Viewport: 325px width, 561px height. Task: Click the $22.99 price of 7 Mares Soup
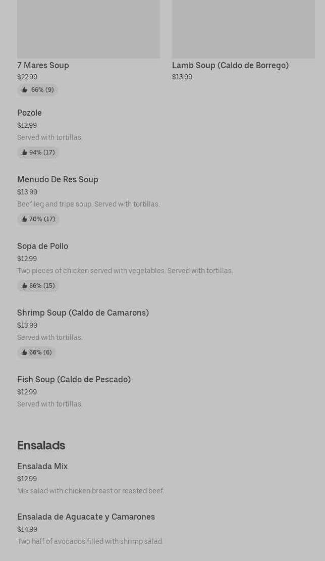tap(27, 77)
